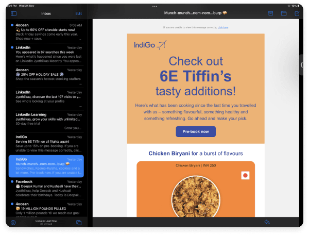Open the three-dot multitasking menu
Screen dimensions: 309x235
tap(154, 6)
